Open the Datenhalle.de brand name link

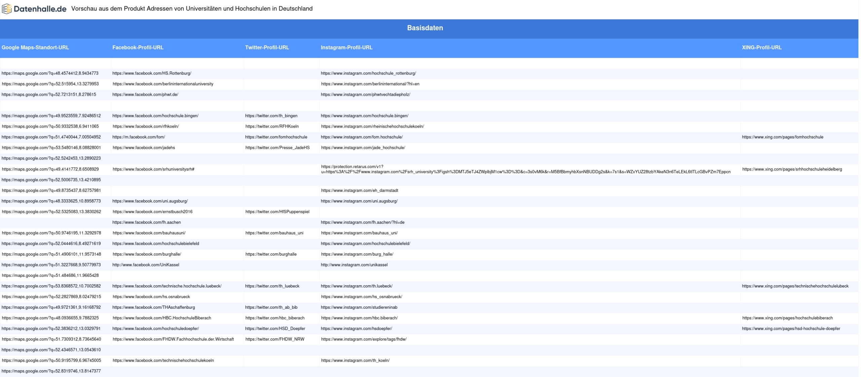coord(40,9)
